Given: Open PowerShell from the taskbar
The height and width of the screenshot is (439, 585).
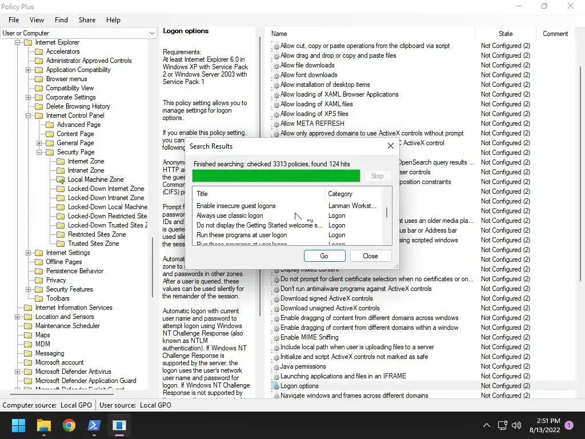Looking at the screenshot, I should [x=94, y=425].
